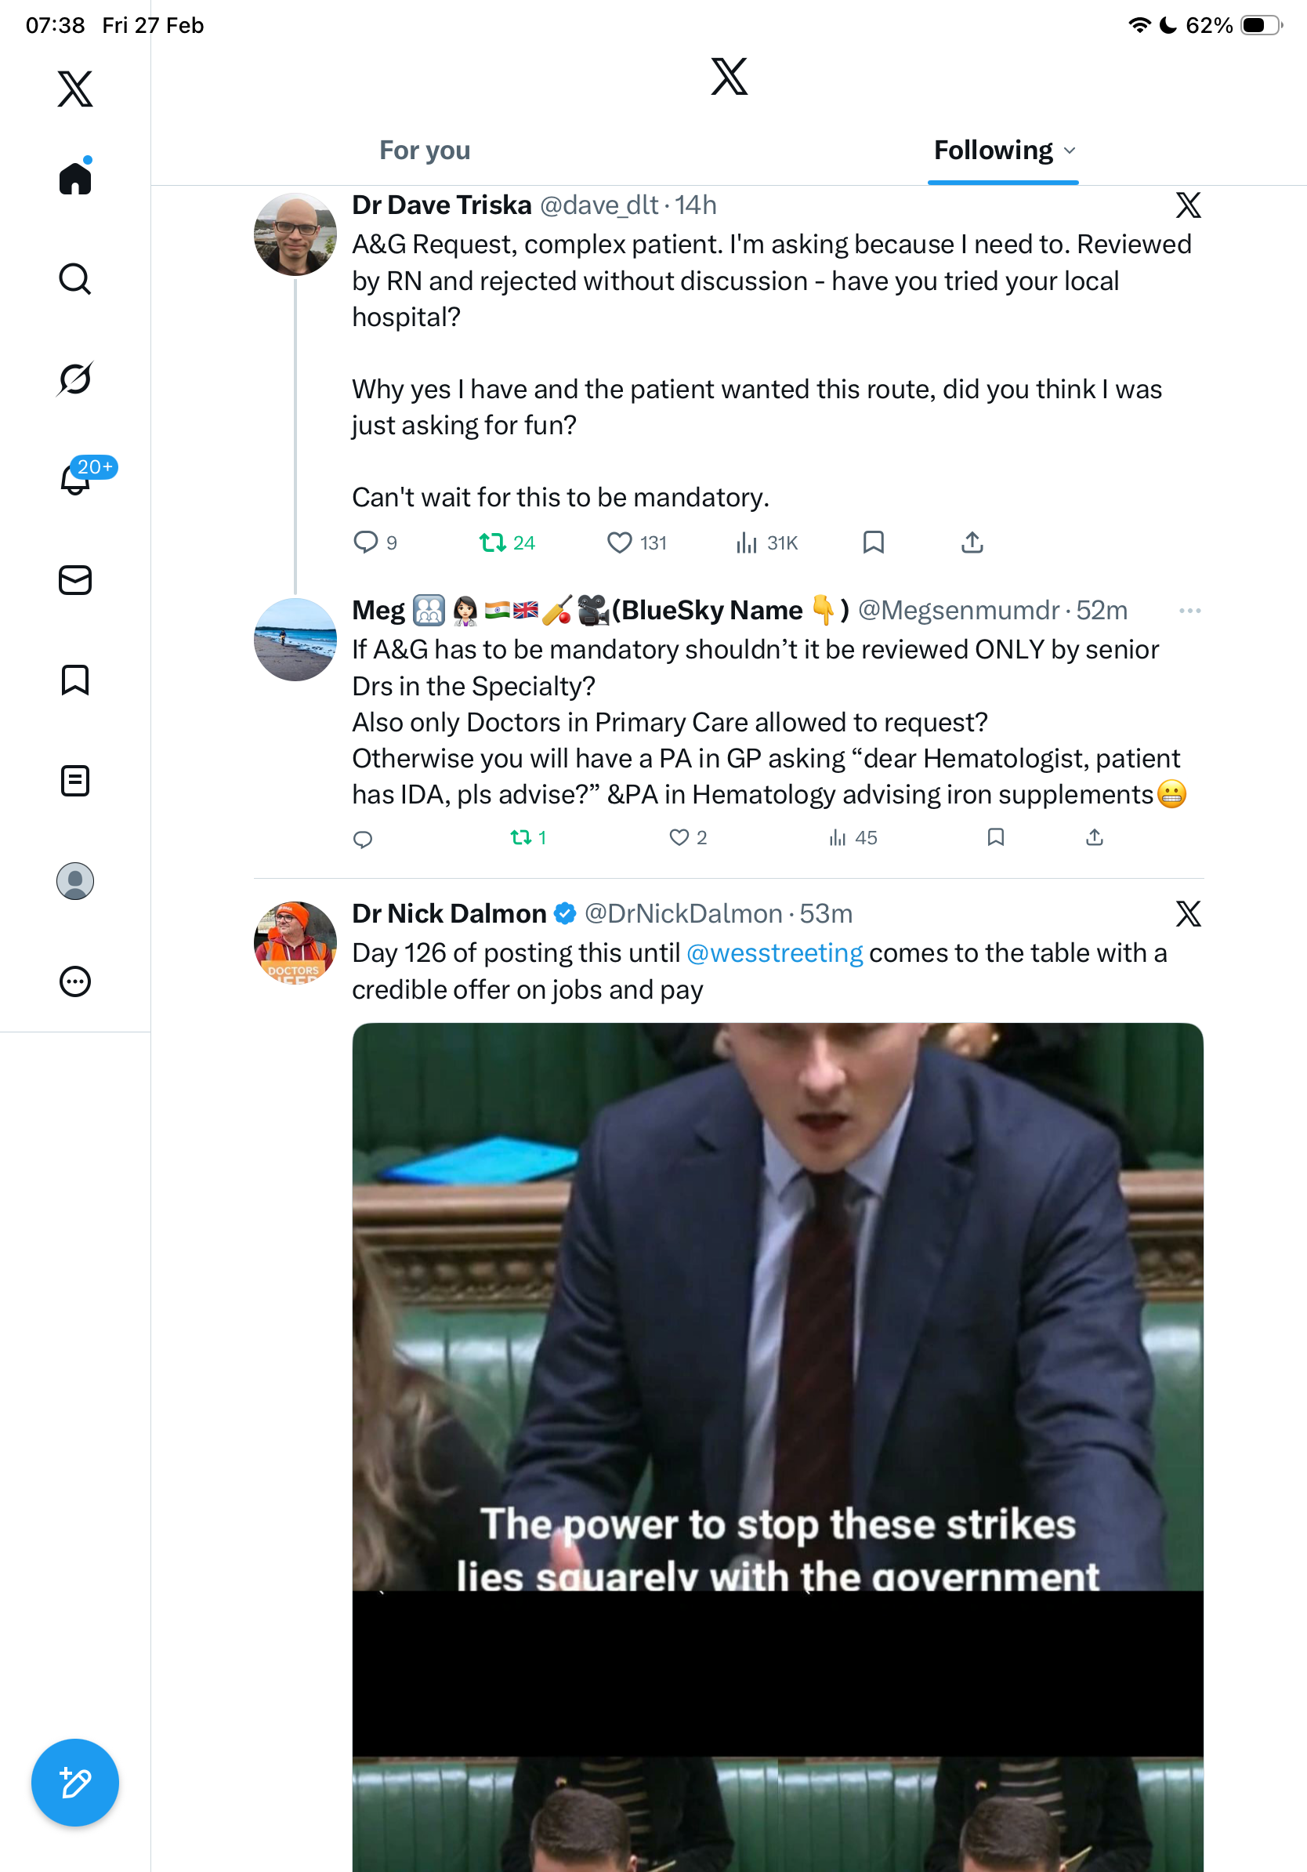The image size is (1307, 1872).
Task: Like Dr Dave Triska's post
Action: (x=620, y=543)
